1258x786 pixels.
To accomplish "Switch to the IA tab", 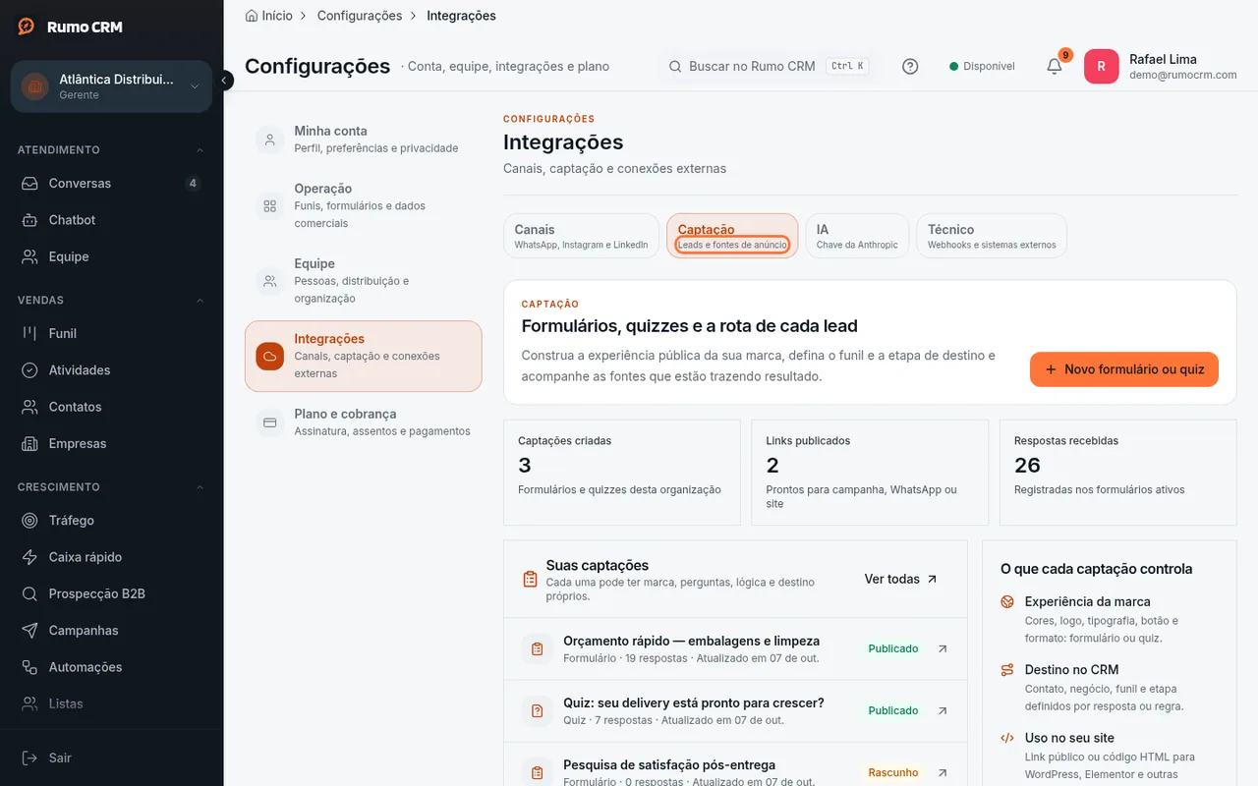I will coord(857,236).
